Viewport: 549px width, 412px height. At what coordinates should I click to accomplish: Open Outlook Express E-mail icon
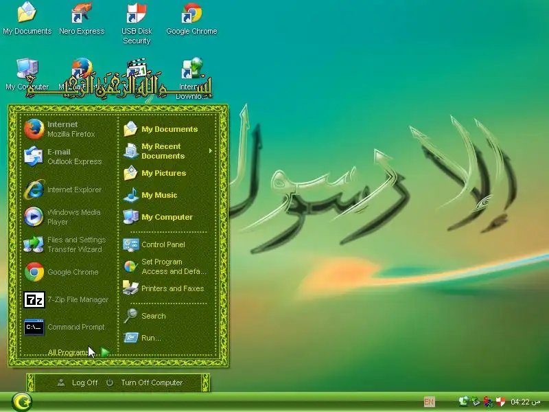click(34, 157)
